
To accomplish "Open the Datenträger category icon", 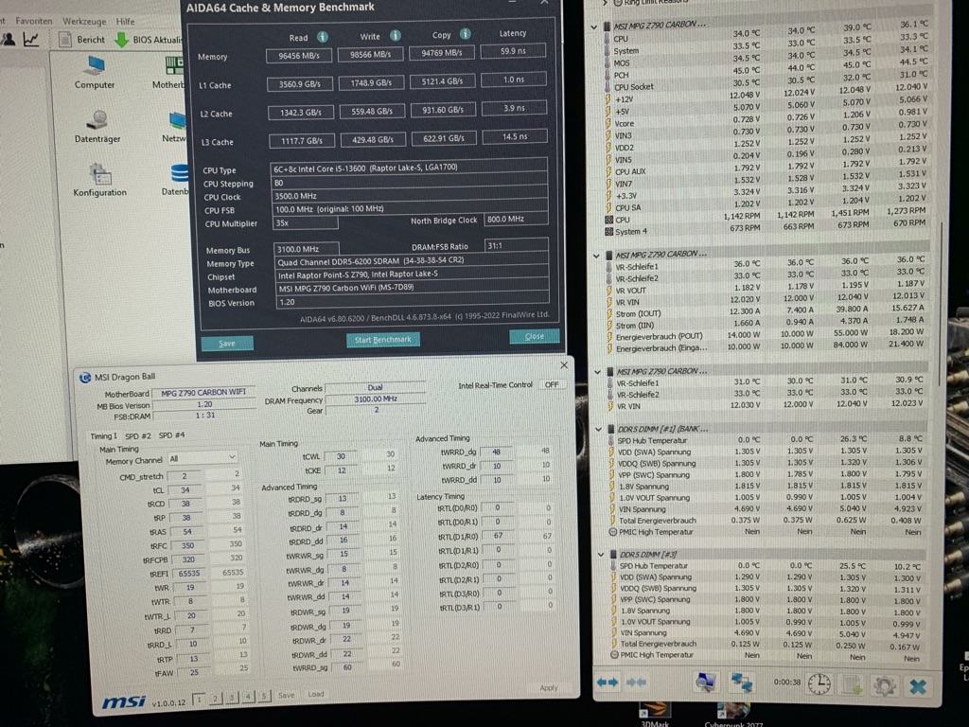I will [x=97, y=126].
